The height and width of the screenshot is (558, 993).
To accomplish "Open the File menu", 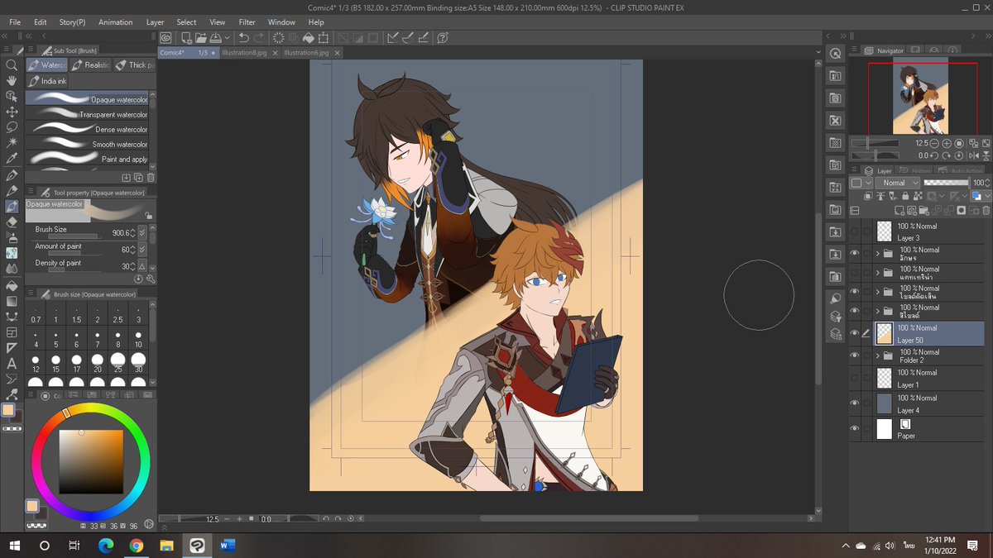I will click(15, 22).
